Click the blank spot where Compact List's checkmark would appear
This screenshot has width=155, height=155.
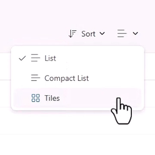pyautogui.click(x=22, y=78)
